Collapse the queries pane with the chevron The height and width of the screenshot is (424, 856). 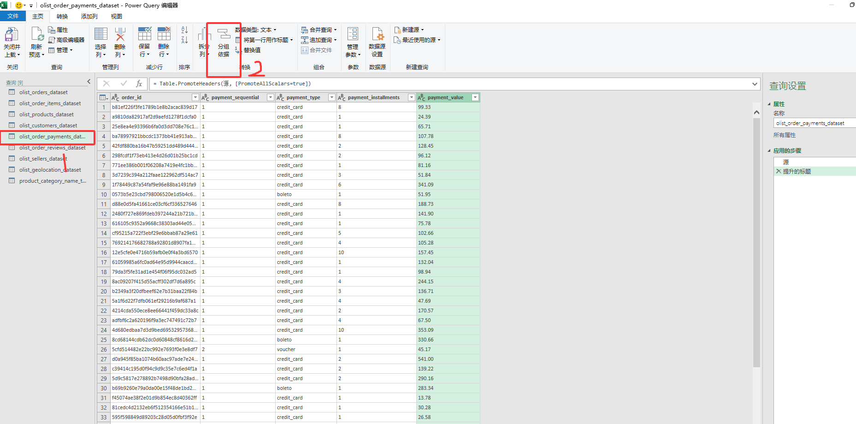[89, 82]
